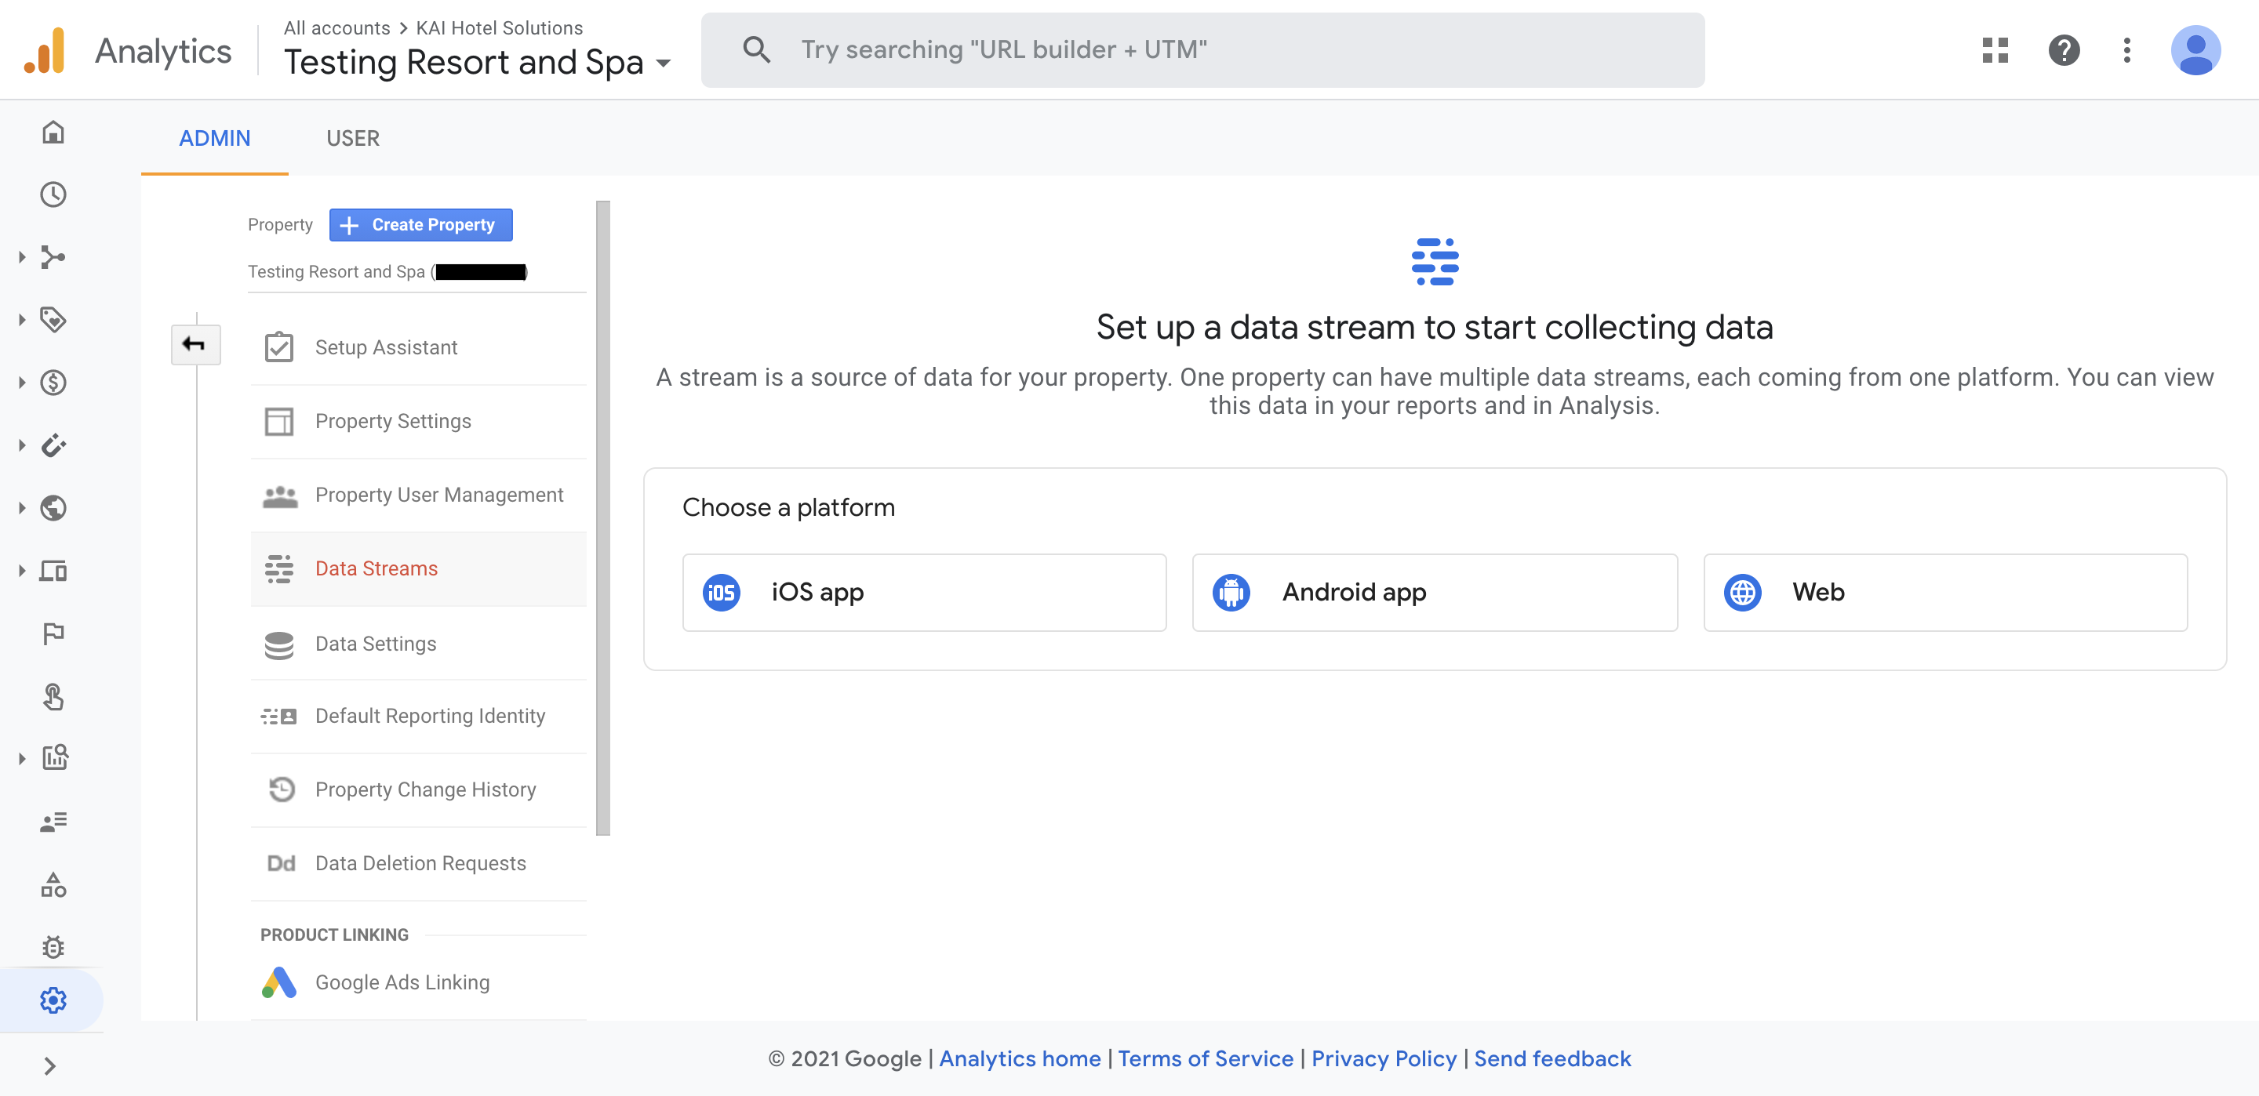The width and height of the screenshot is (2259, 1096).
Task: Click the Help question mark icon
Action: coord(2064,50)
